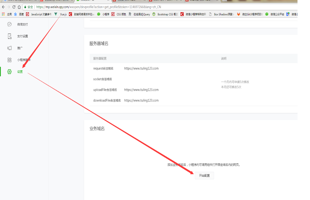Click the 服务器域名 heading
The height and width of the screenshot is (200, 310).
[99, 44]
